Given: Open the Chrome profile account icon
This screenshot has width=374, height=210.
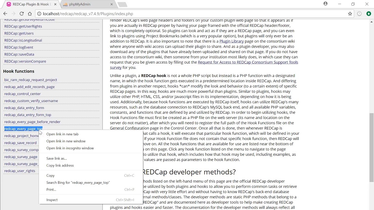Looking at the screenshot, I should coord(325,4).
